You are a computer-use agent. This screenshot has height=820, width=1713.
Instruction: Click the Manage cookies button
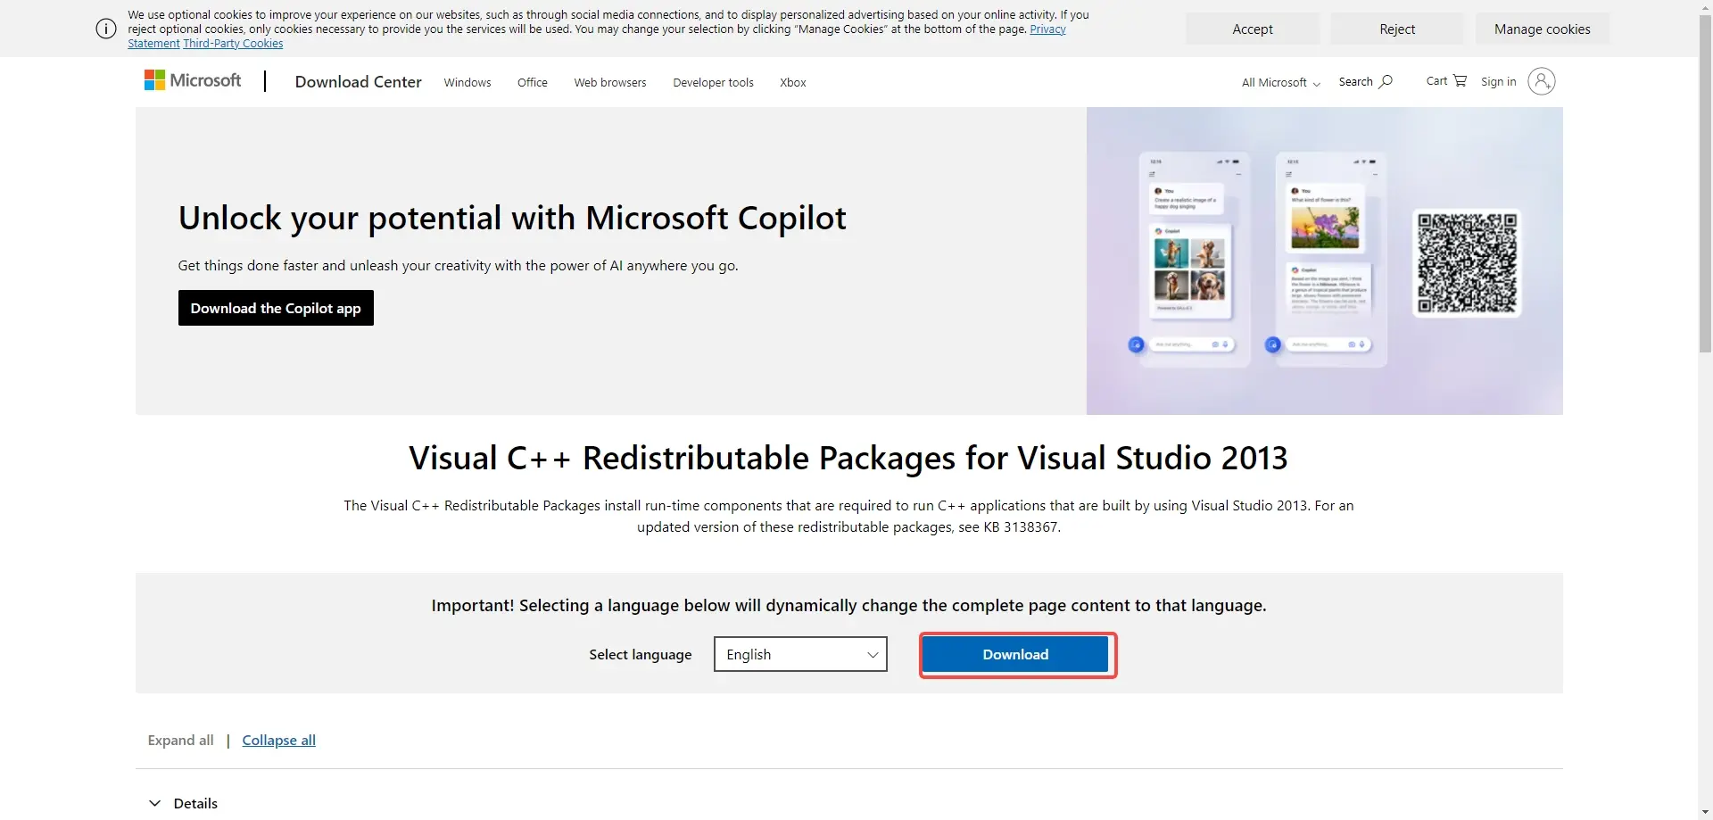(1543, 29)
